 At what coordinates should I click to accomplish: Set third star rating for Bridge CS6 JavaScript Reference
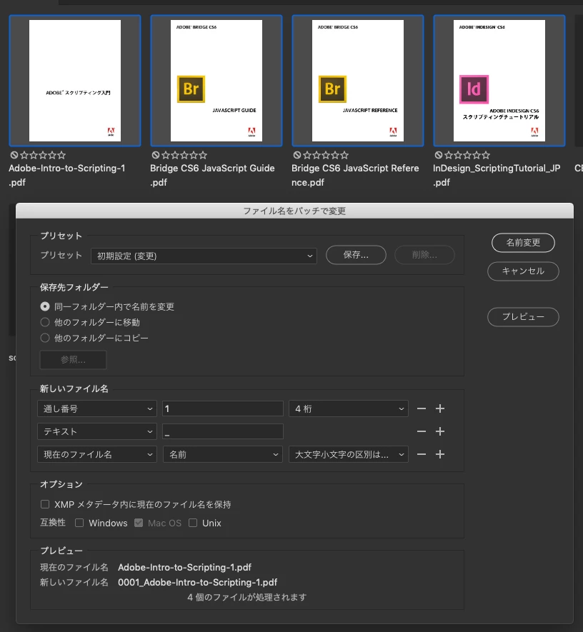click(326, 155)
